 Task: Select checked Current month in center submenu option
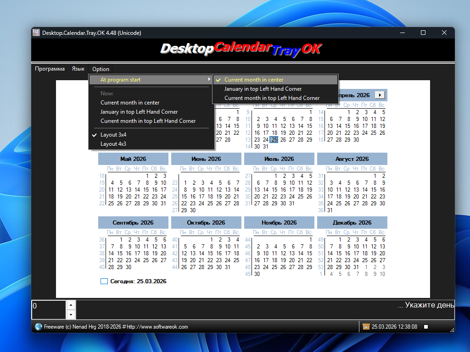click(275, 80)
